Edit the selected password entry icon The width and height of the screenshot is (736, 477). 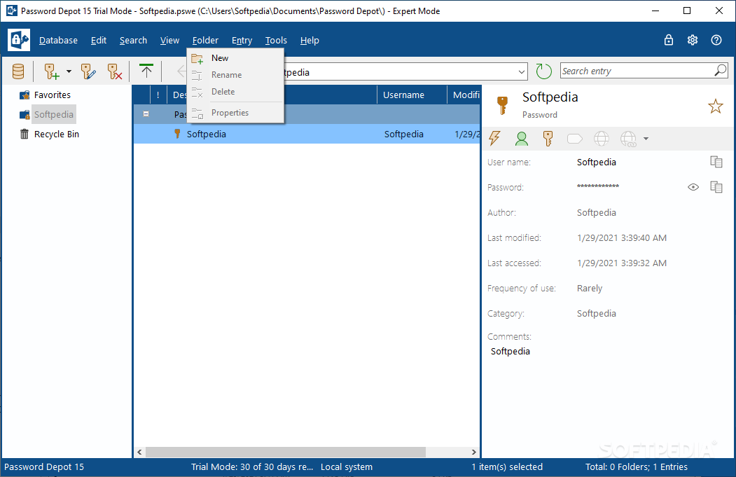[88, 71]
